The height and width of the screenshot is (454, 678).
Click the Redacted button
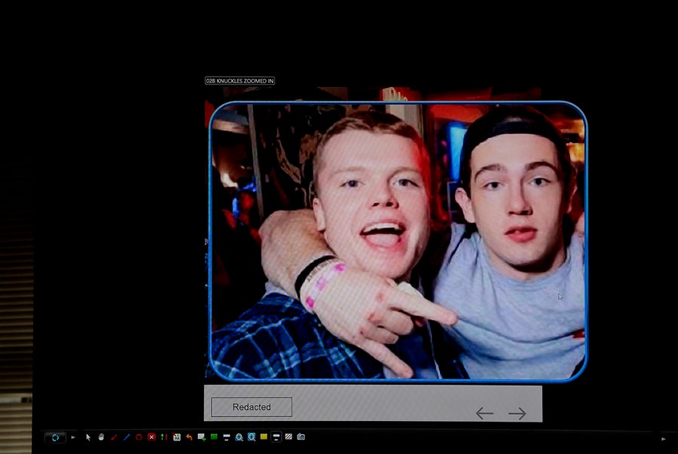coord(252,407)
